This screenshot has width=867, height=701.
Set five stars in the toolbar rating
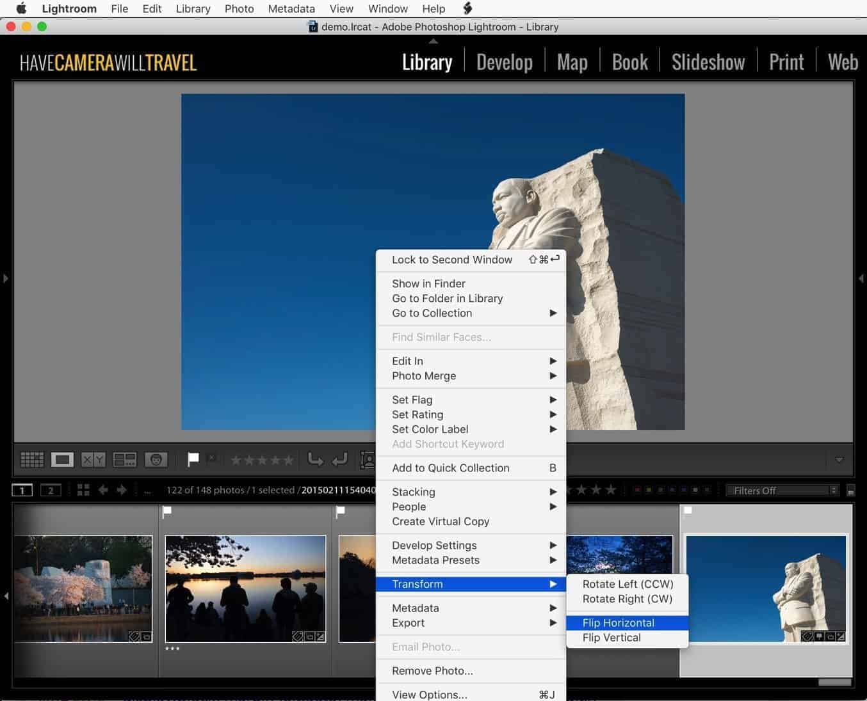tap(289, 460)
